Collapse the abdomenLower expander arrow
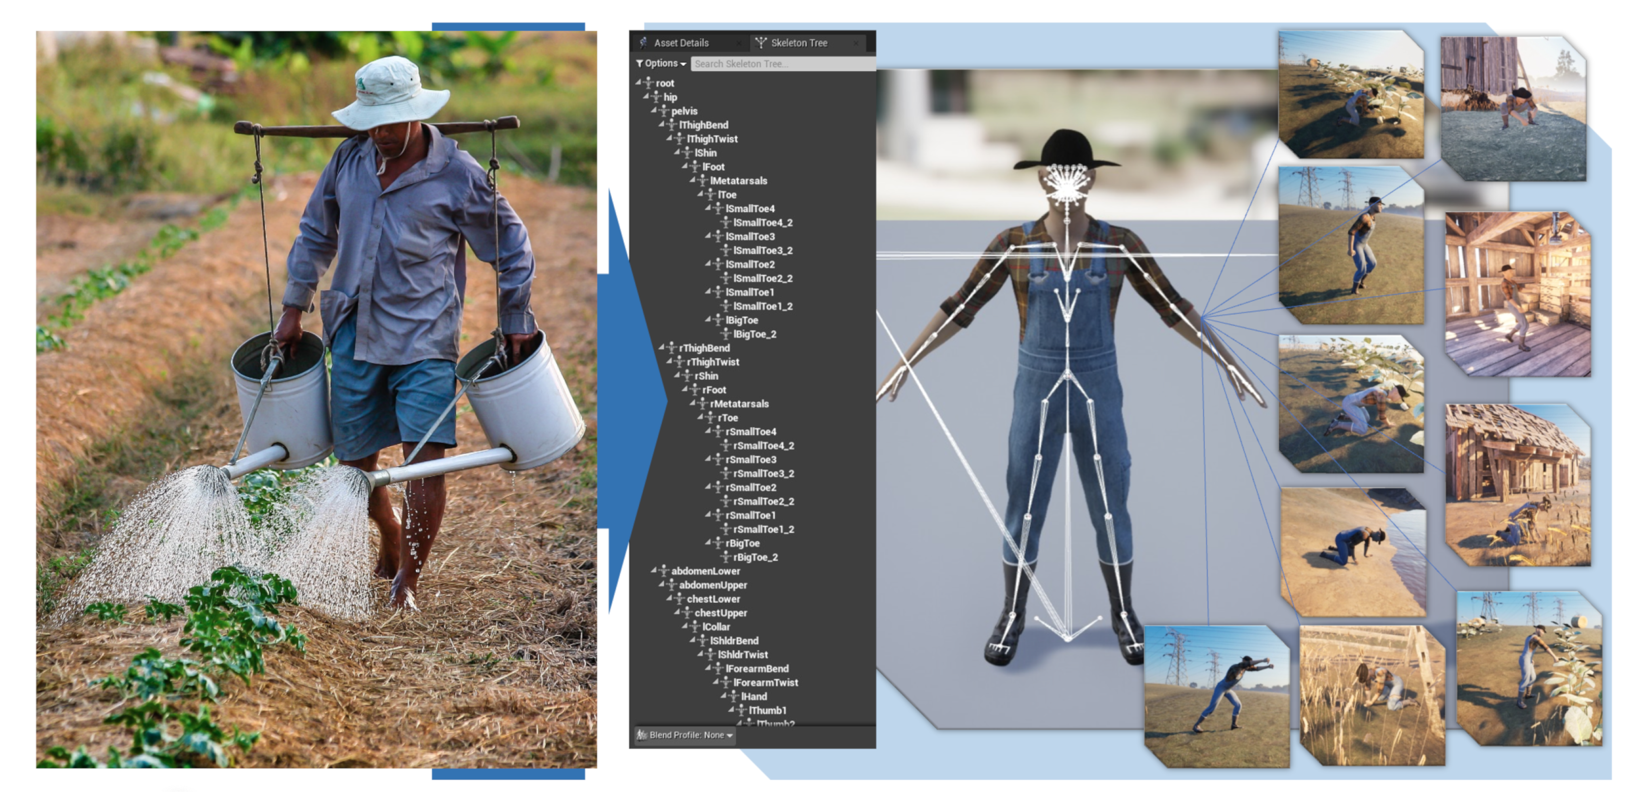Image resolution: width=1638 pixels, height=807 pixels. click(x=654, y=570)
